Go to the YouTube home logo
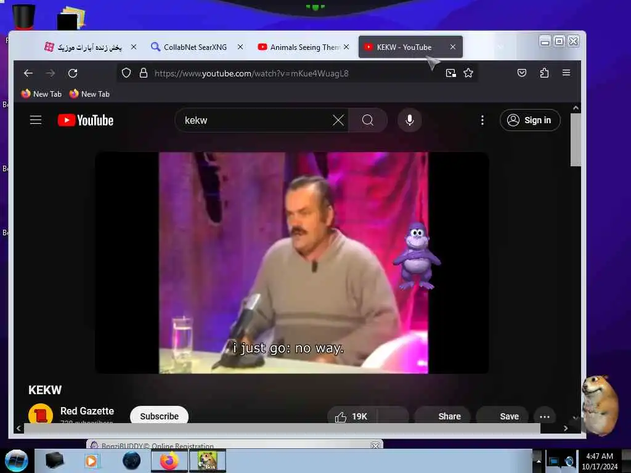 (86, 120)
